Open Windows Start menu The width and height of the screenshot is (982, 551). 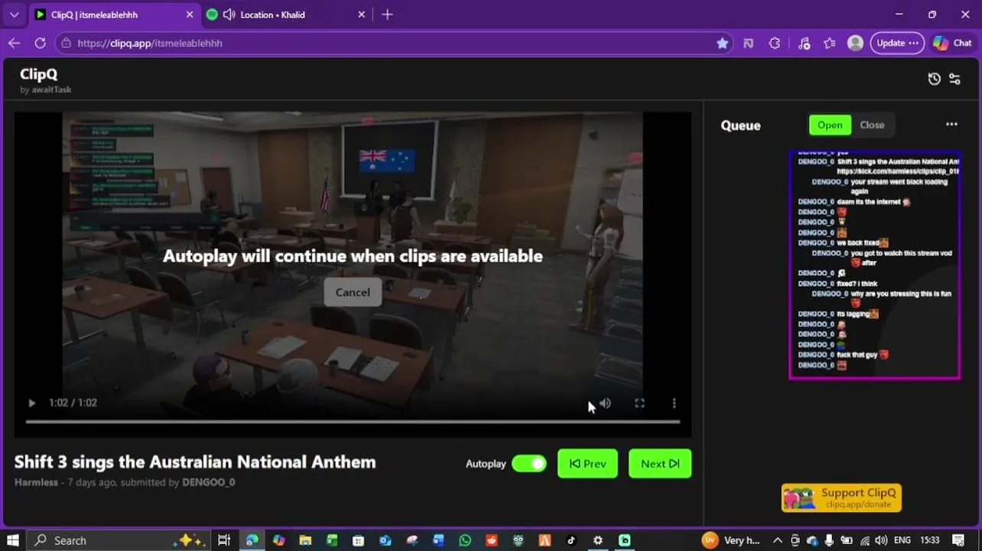15,540
